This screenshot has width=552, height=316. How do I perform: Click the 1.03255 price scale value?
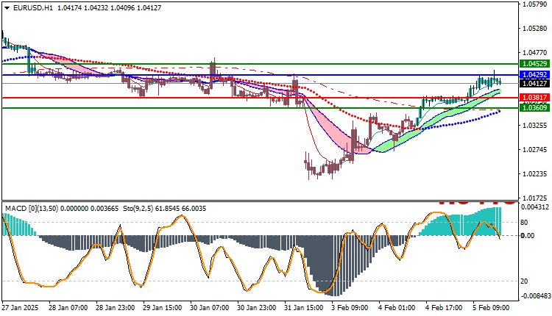[x=535, y=126]
